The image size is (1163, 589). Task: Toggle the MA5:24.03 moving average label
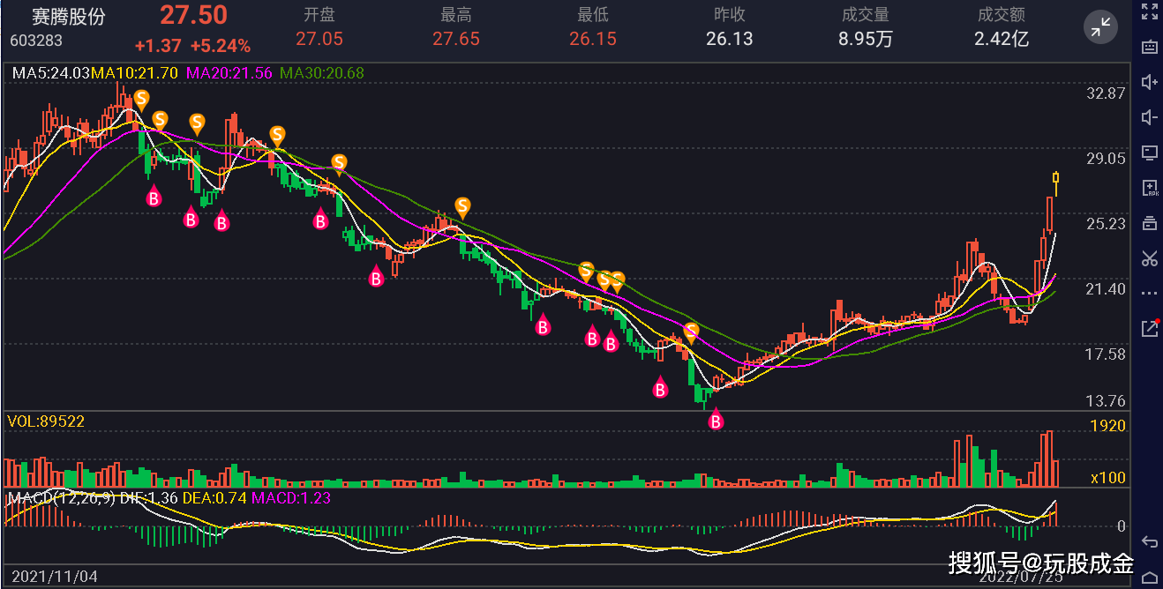click(x=51, y=74)
